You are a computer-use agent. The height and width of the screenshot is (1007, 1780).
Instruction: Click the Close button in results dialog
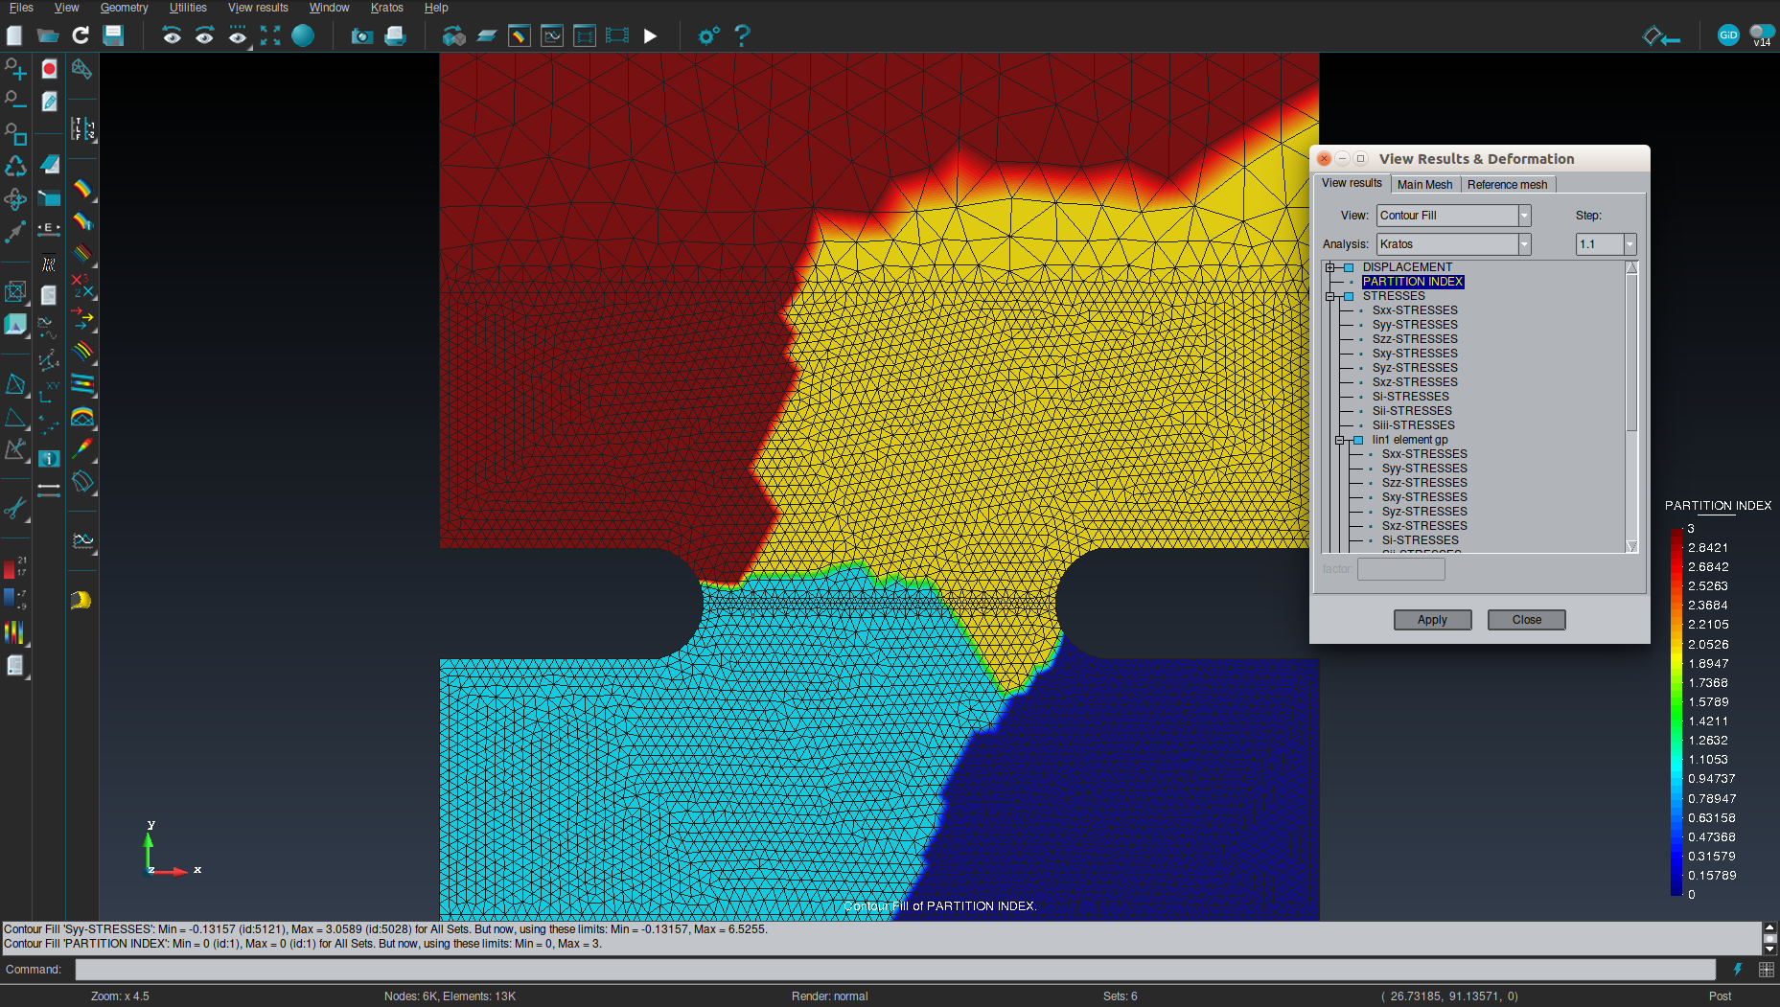(x=1526, y=620)
